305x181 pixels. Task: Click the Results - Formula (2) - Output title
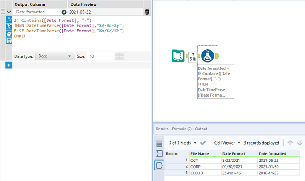tap(182, 129)
